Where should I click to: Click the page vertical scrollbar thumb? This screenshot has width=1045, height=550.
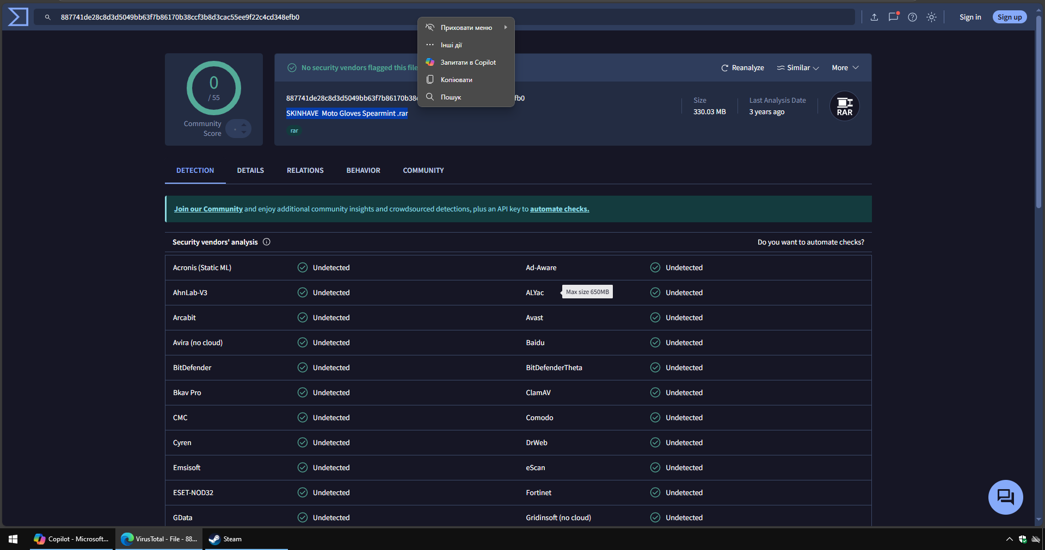(1038, 111)
